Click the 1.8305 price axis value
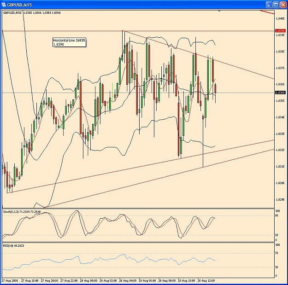The image size is (288, 285). click(x=280, y=183)
